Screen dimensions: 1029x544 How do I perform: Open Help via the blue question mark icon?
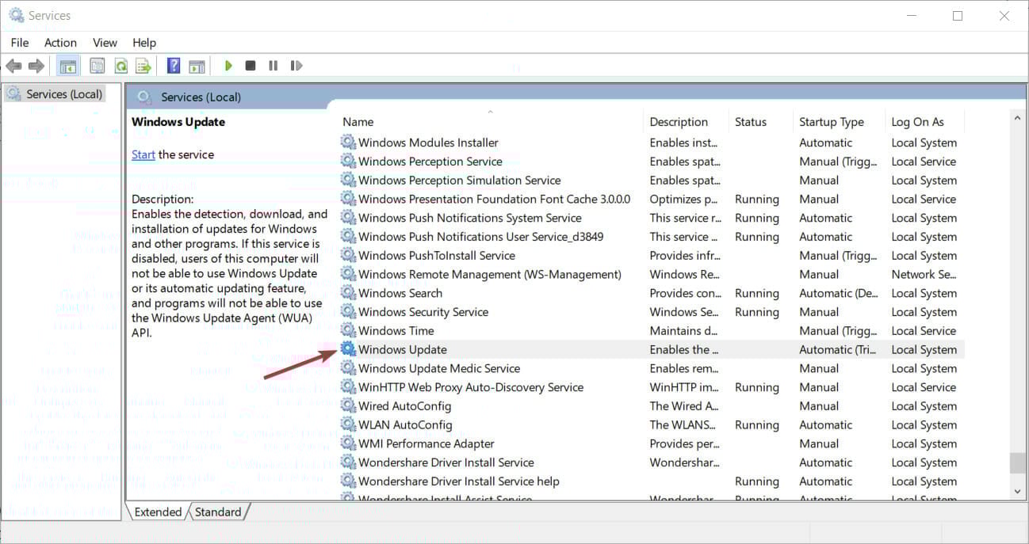click(174, 66)
